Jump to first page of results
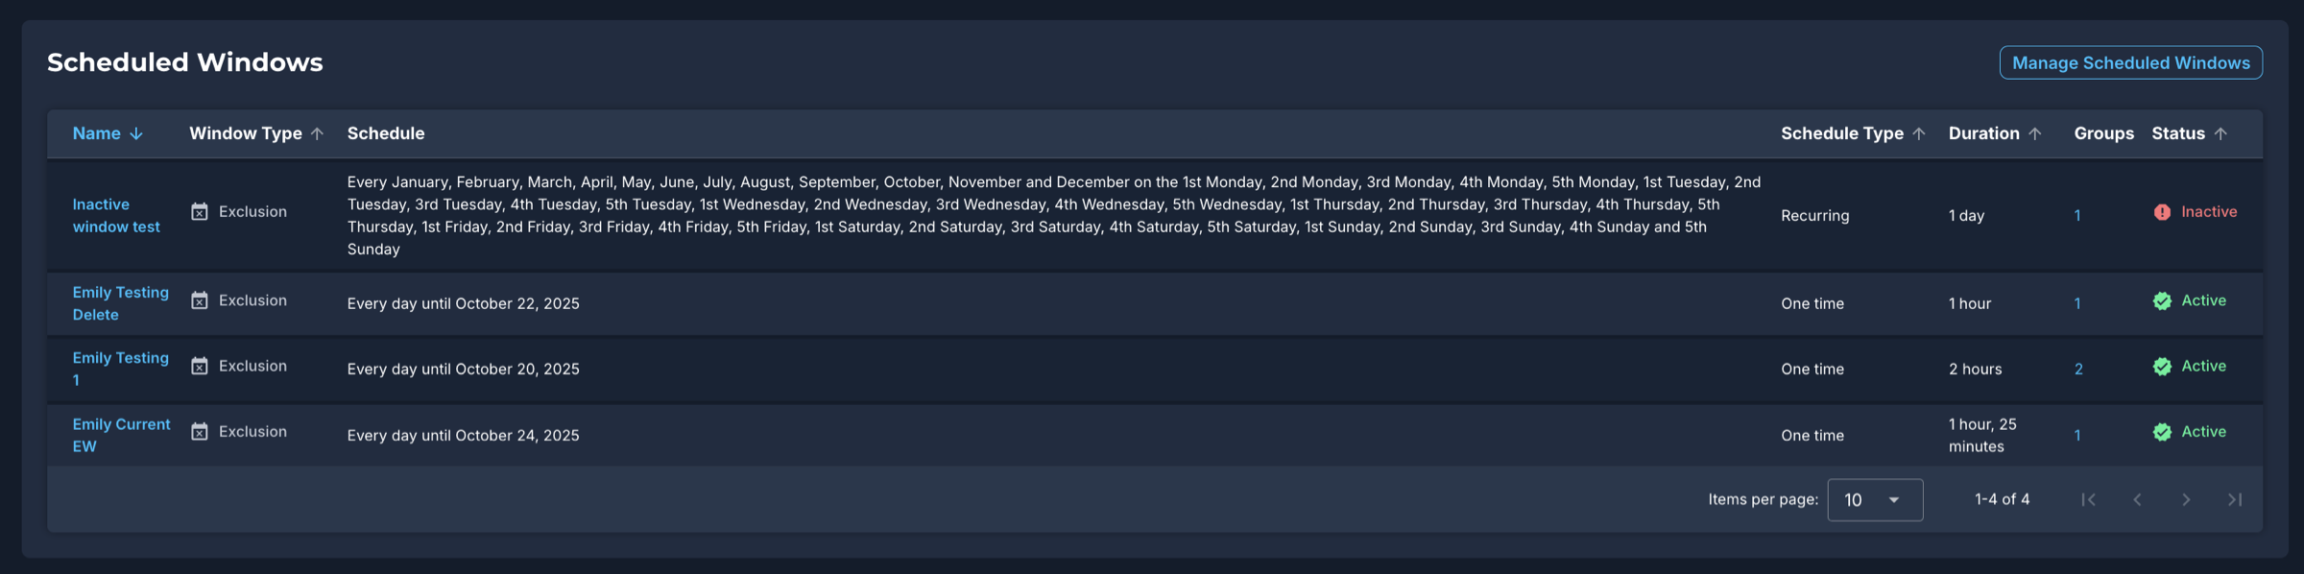Viewport: 2304px width, 574px height. coord(2088,499)
